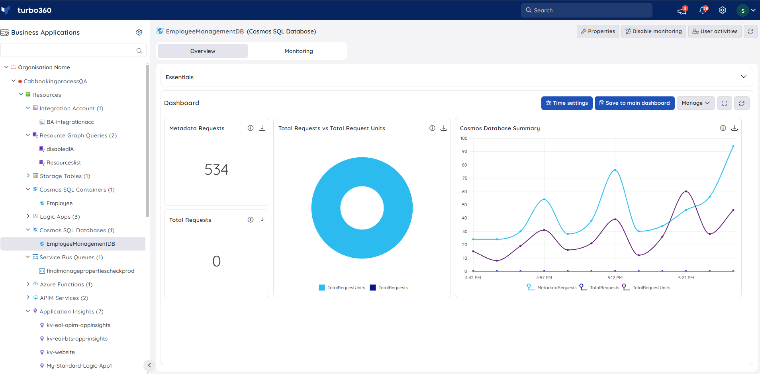
Task: Select Employee Cosmos container
Action: coord(59,203)
